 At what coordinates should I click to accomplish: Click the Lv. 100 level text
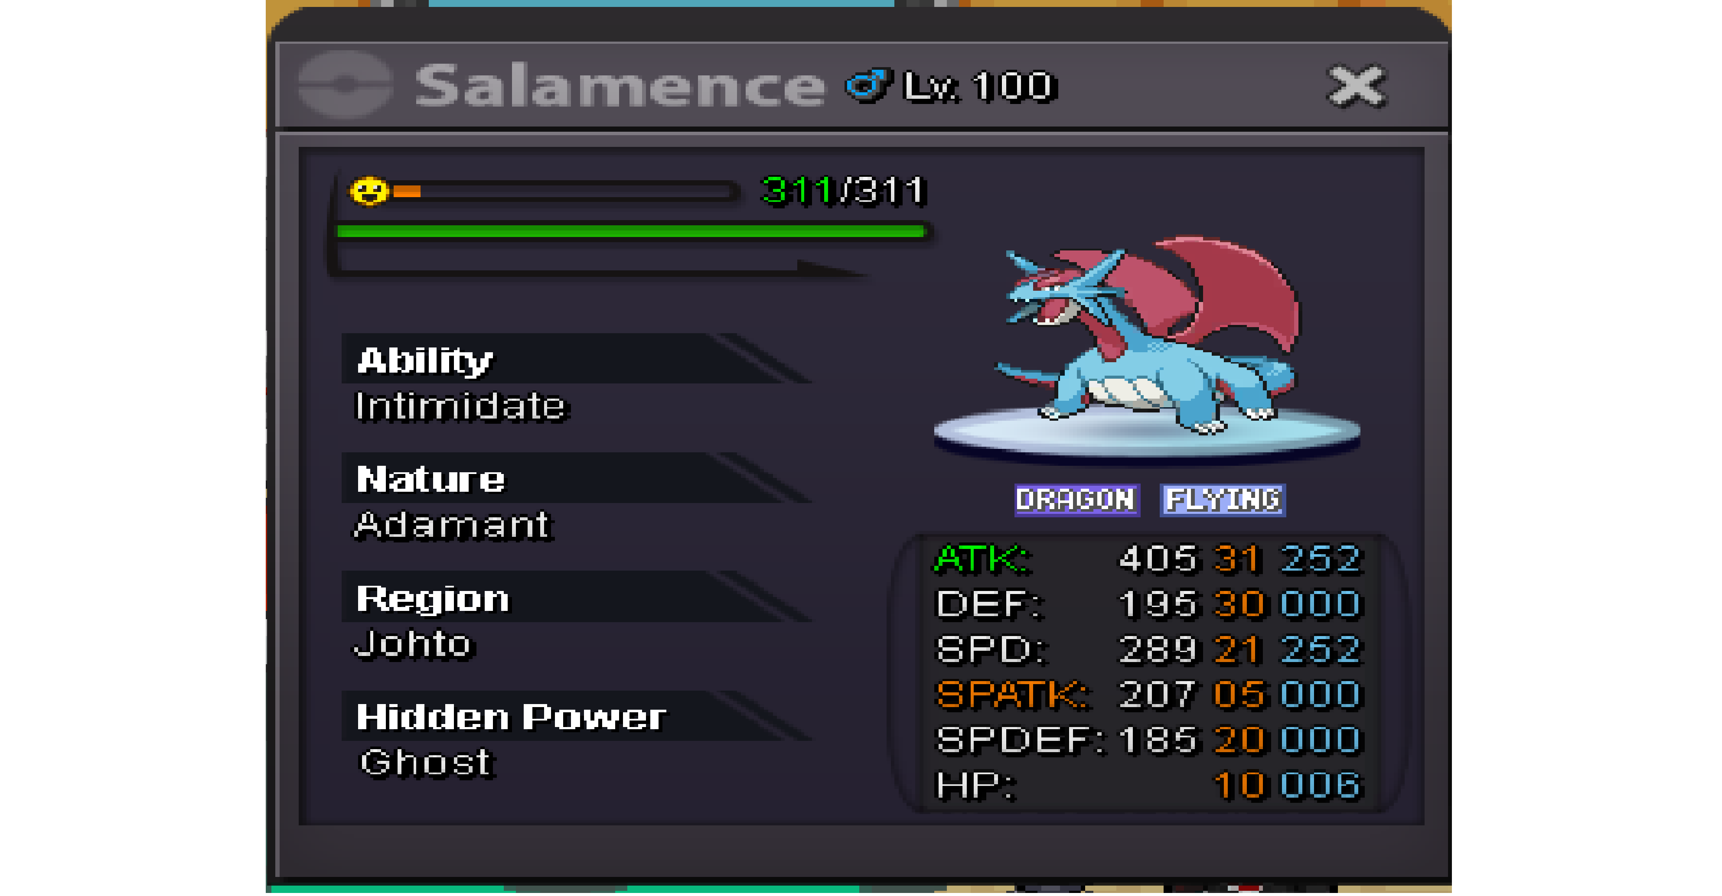[x=980, y=86]
